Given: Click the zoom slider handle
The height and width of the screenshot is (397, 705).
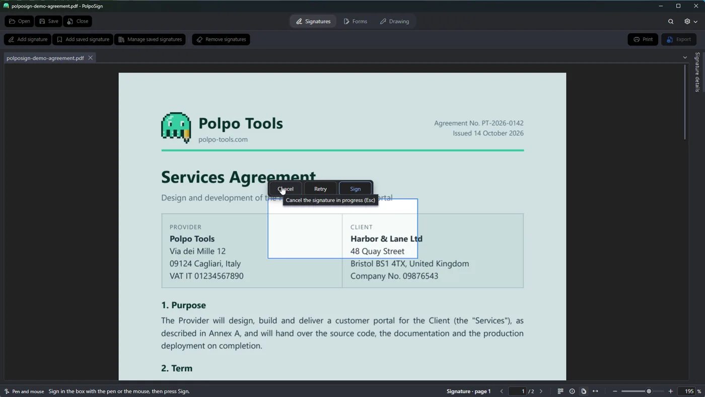Looking at the screenshot, I should (649, 391).
